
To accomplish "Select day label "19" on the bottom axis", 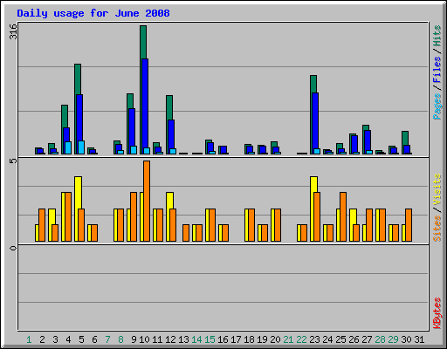I will click(262, 339).
